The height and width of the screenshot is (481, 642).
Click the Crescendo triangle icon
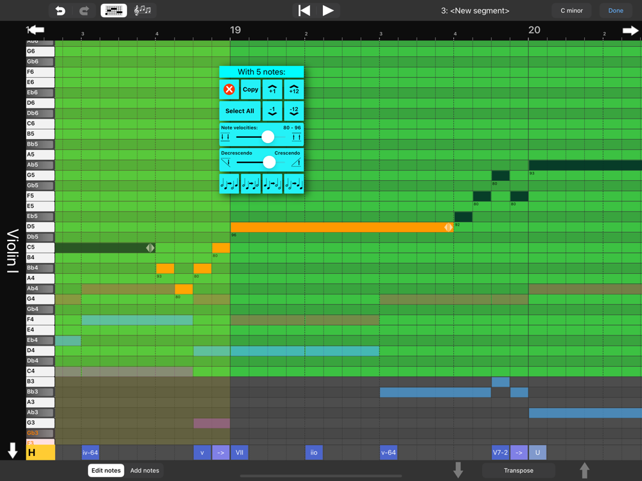pos(295,162)
